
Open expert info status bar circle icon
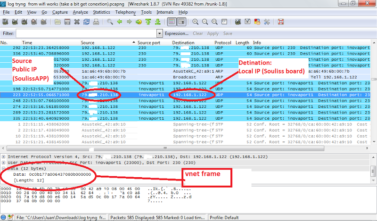(3, 217)
